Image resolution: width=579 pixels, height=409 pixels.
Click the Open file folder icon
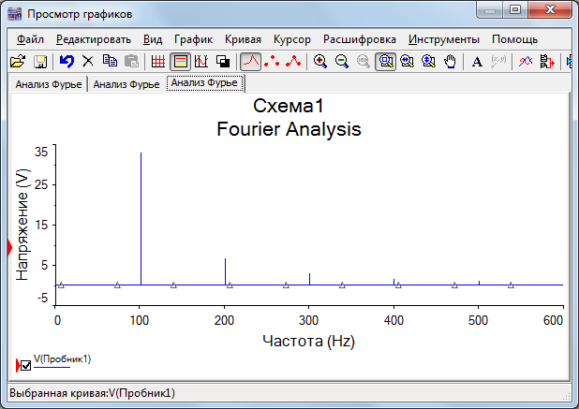pyautogui.click(x=18, y=61)
